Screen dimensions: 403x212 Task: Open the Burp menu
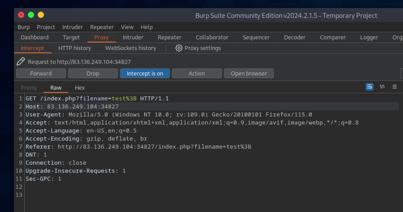point(24,27)
